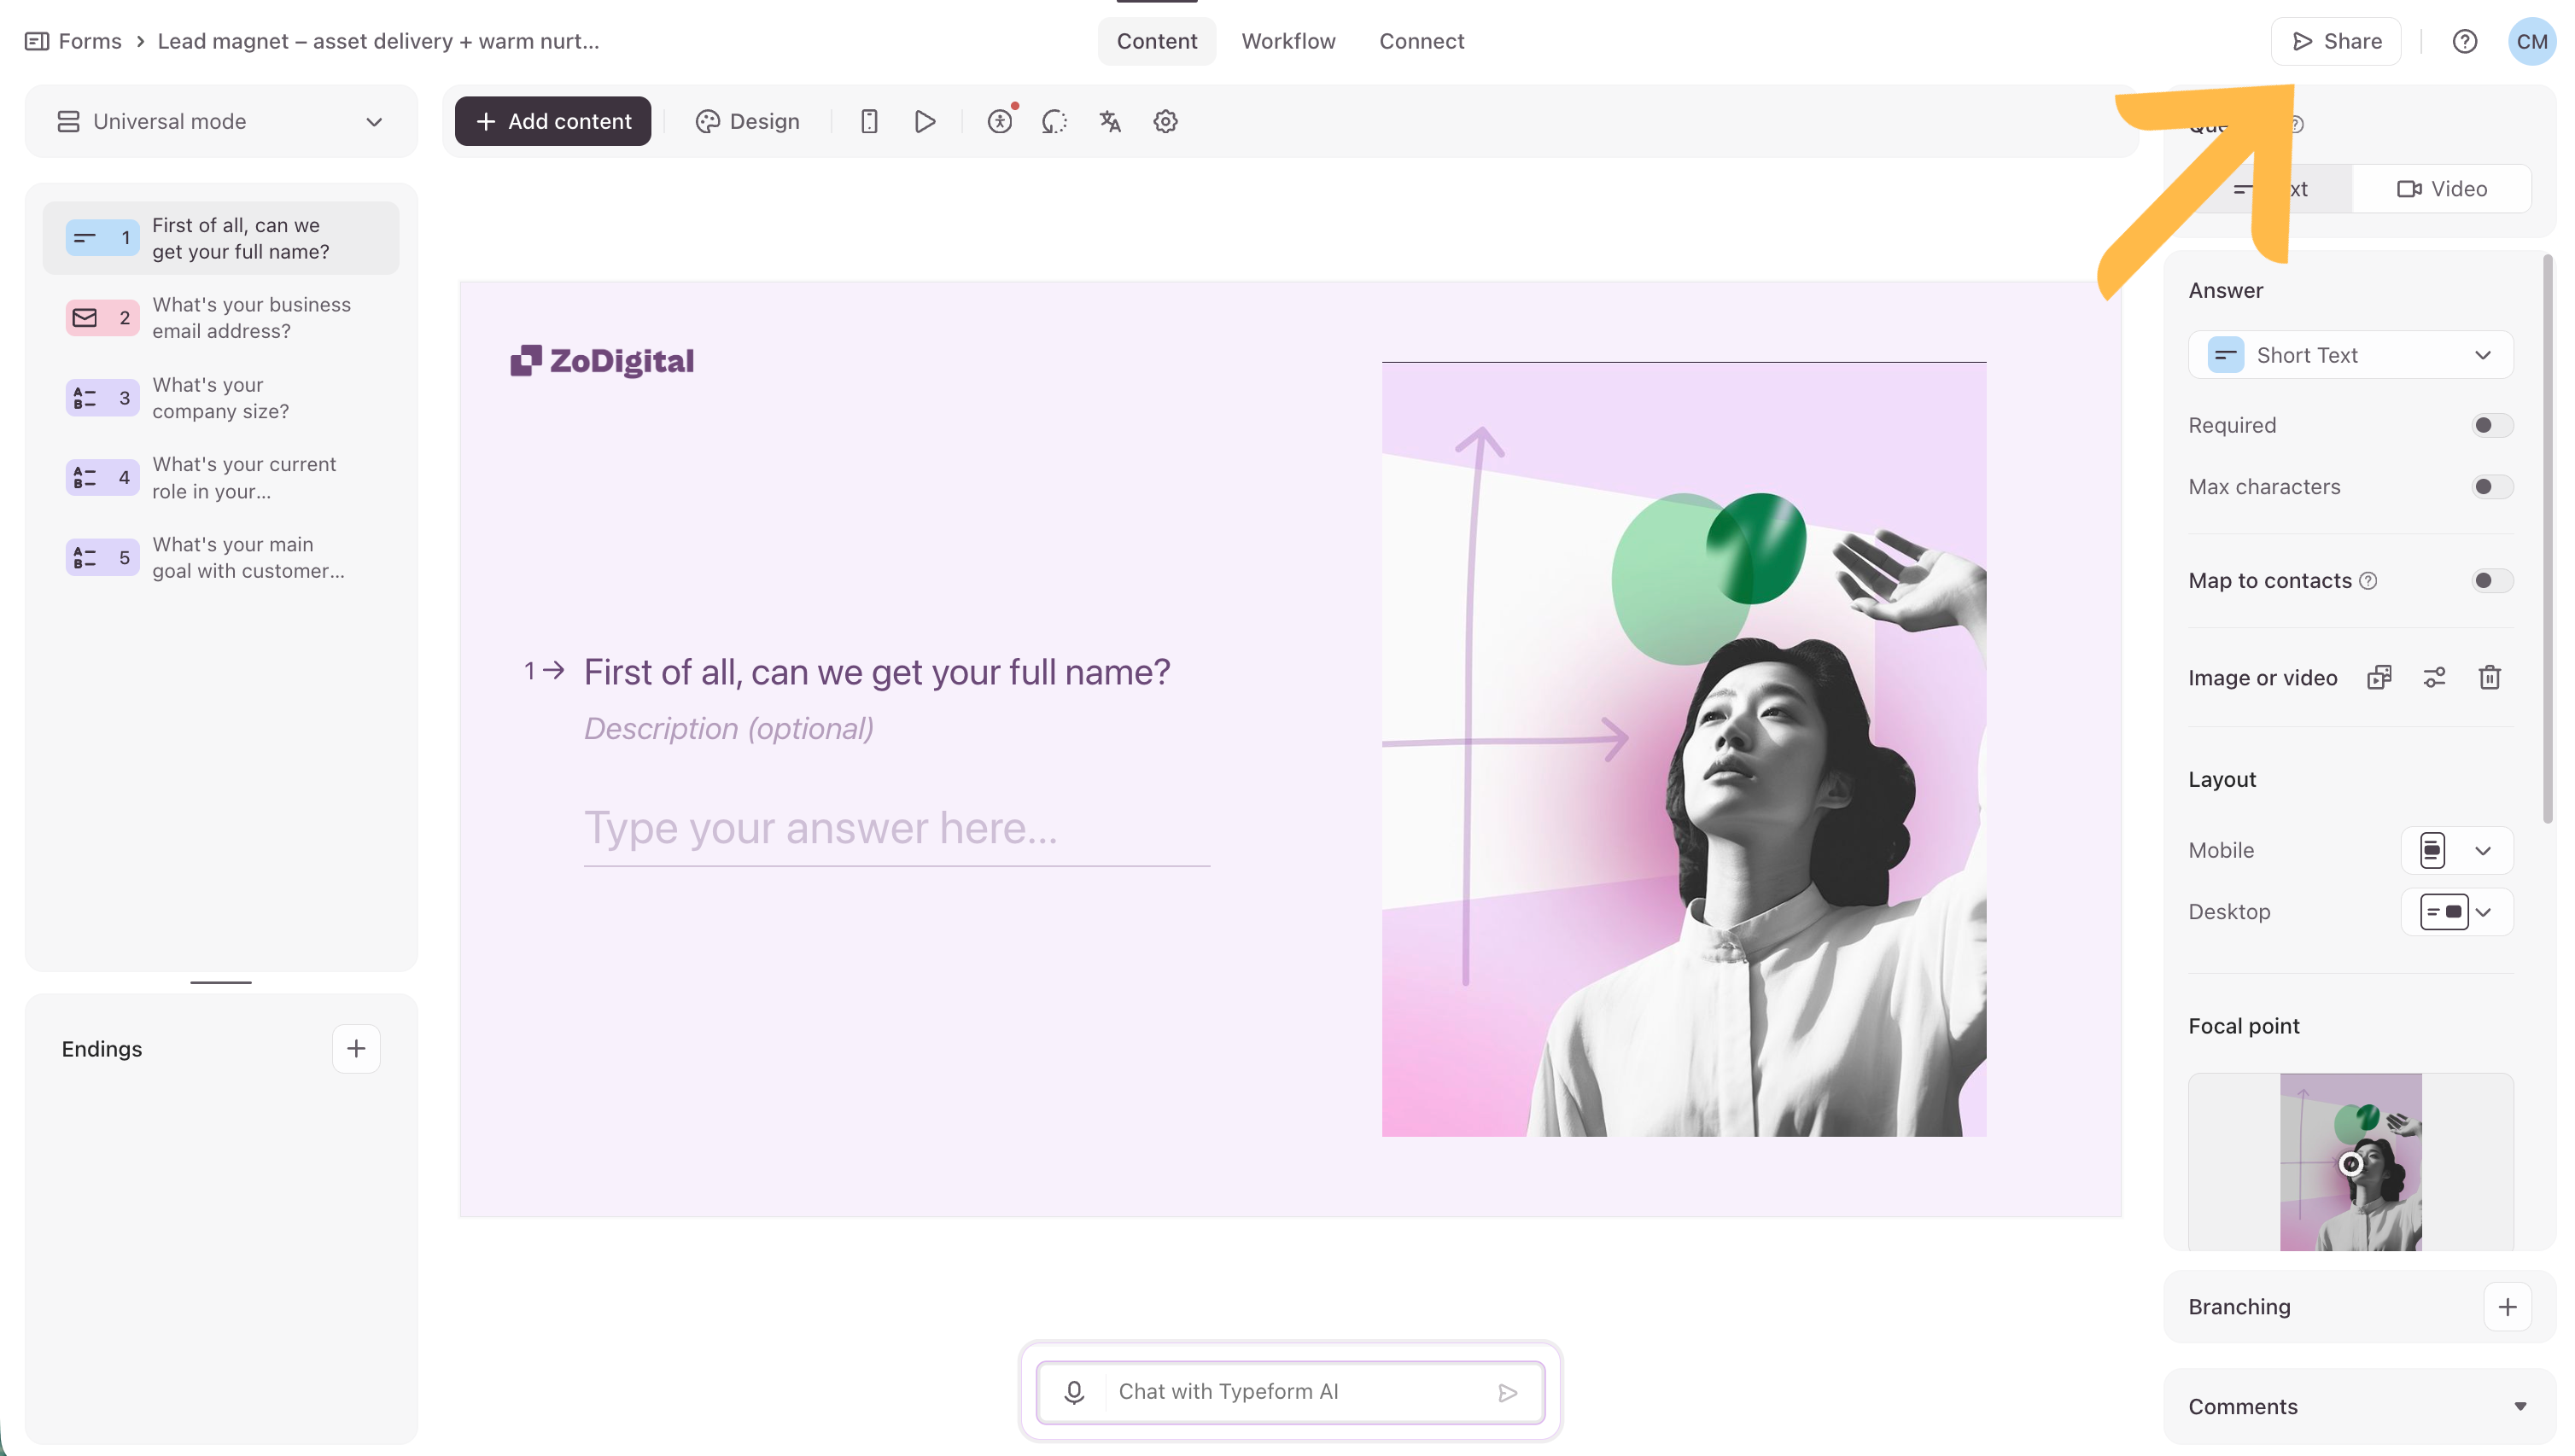Screen dimensions: 2575x1456
Task: Open form settings gear icon
Action: click(x=1165, y=121)
